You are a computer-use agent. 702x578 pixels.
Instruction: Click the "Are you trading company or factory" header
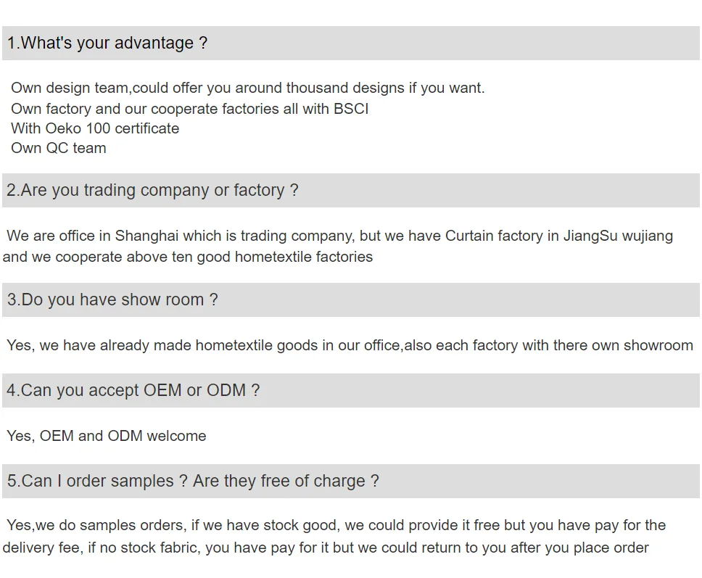[x=152, y=191]
